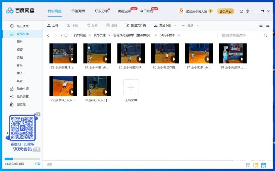Screen dimensions: 275x171
Task: Navigate to 我的网盘 breadcrumb
Action: [80, 35]
